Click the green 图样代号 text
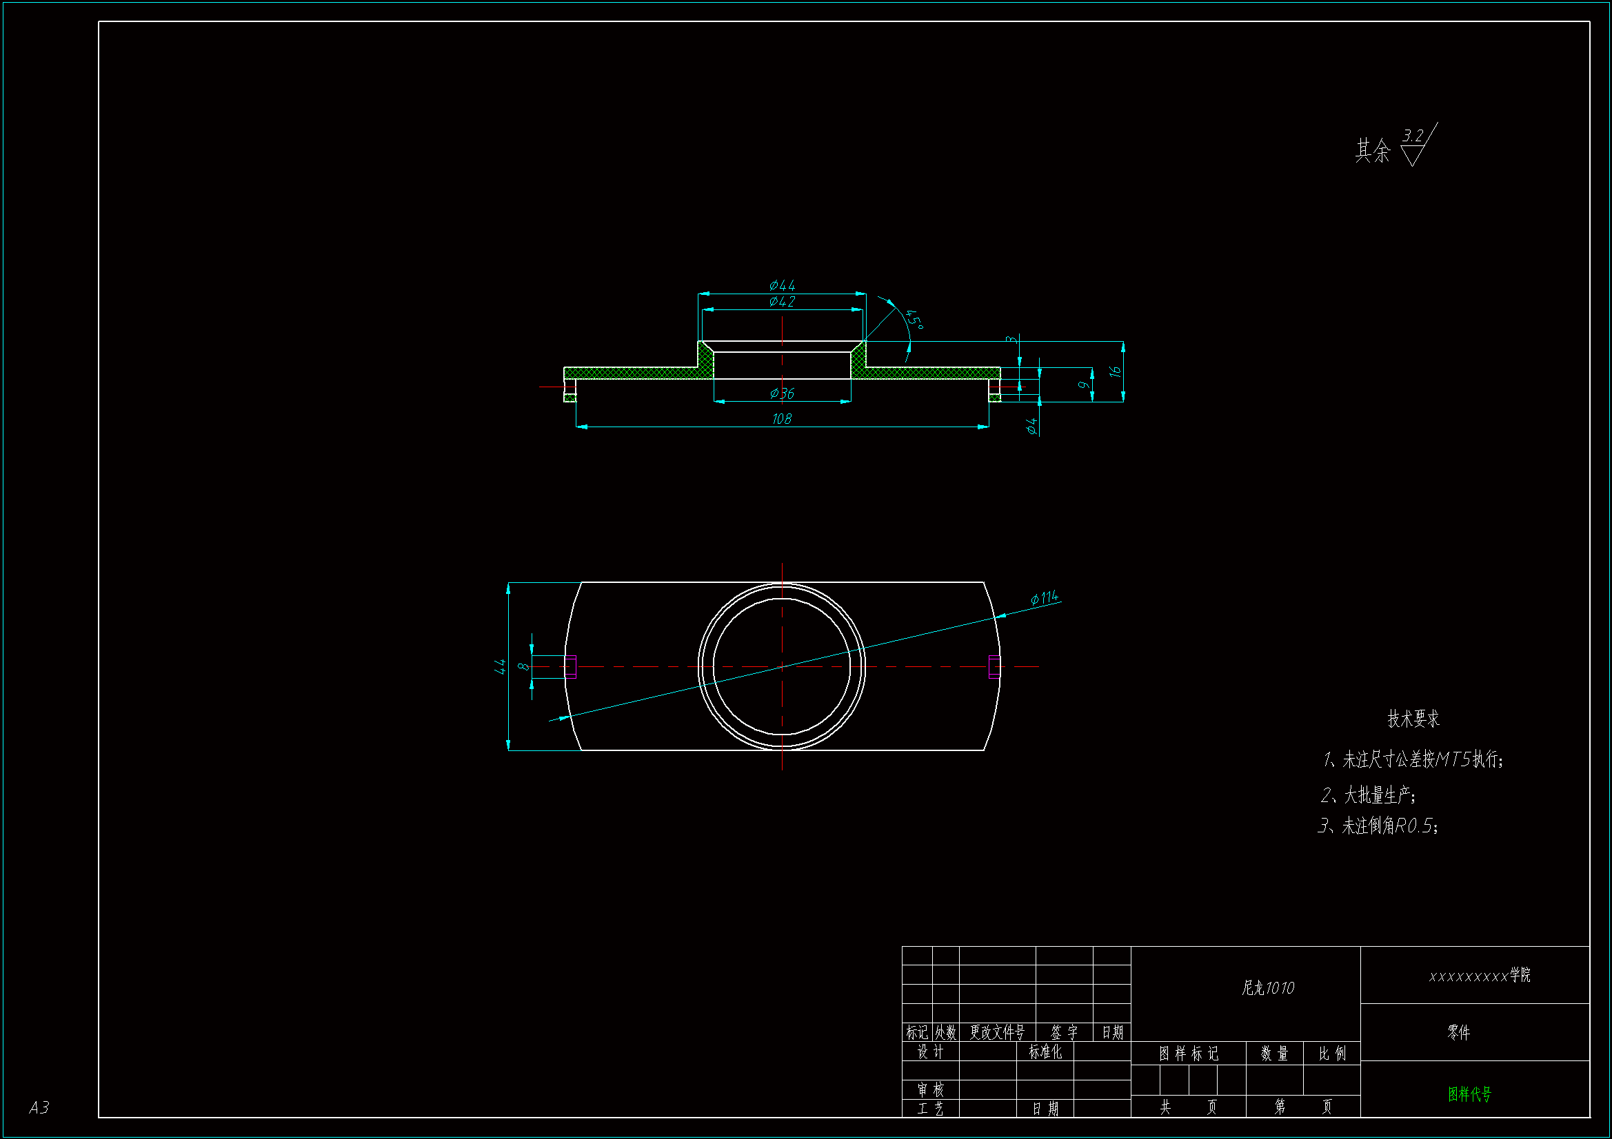 1469,1094
